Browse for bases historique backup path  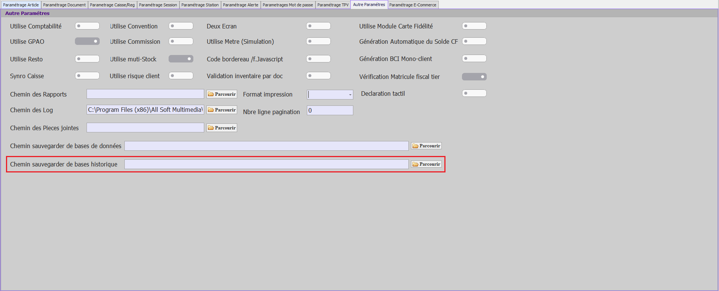click(426, 164)
